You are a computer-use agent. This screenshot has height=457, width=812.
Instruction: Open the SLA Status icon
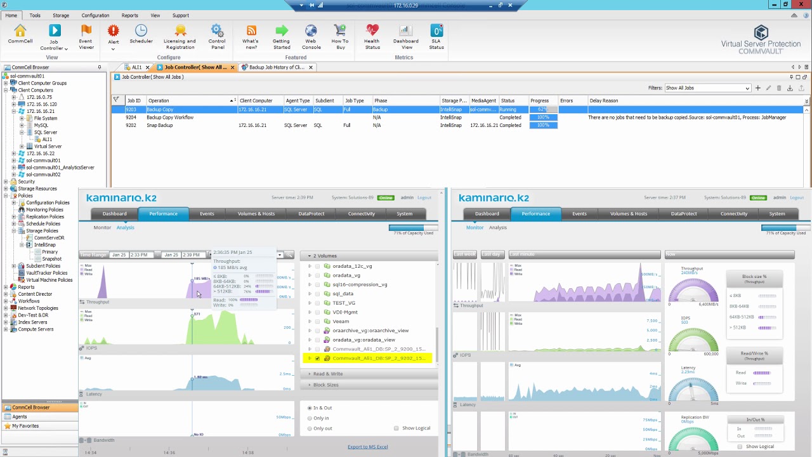point(436,37)
